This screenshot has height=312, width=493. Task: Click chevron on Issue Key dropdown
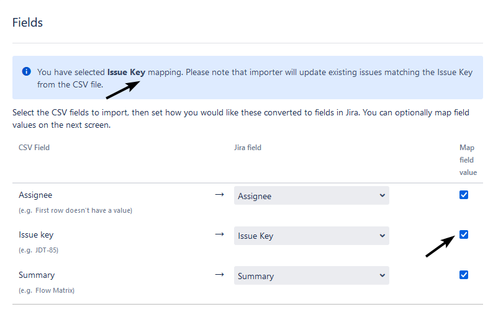pos(382,236)
